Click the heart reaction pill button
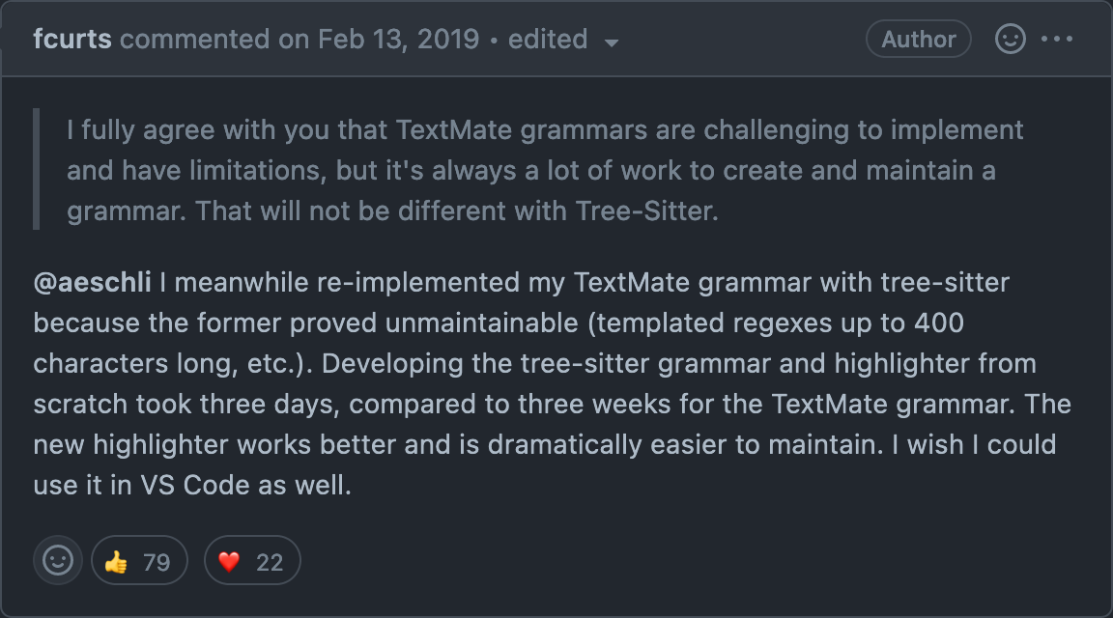This screenshot has width=1113, height=618. [252, 560]
